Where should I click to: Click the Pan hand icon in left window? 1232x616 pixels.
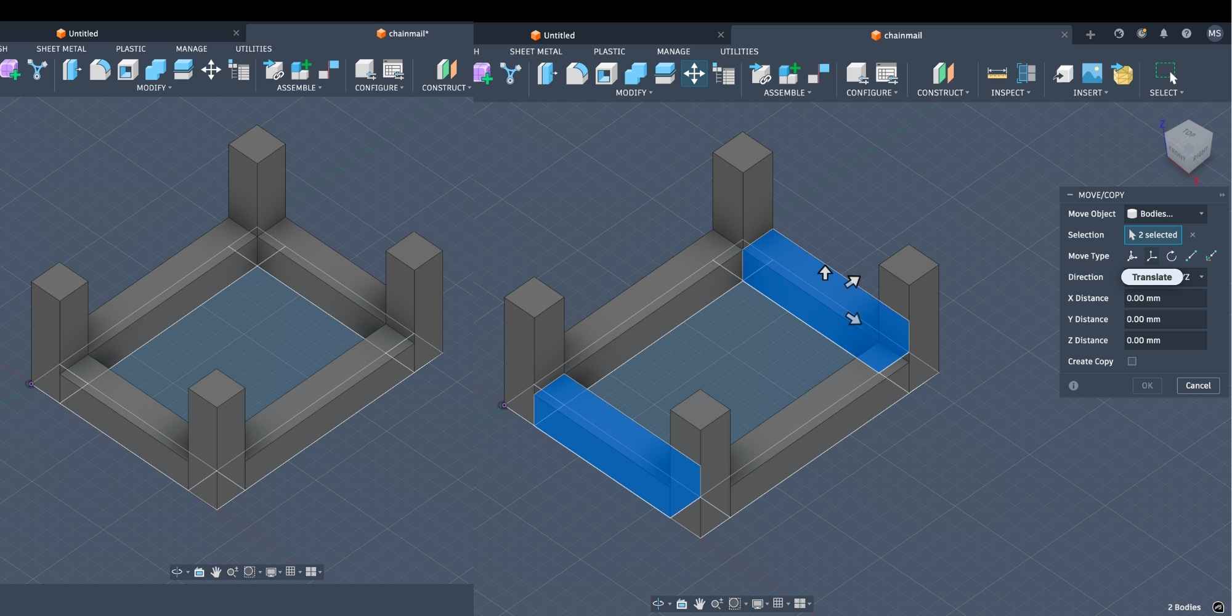point(216,572)
